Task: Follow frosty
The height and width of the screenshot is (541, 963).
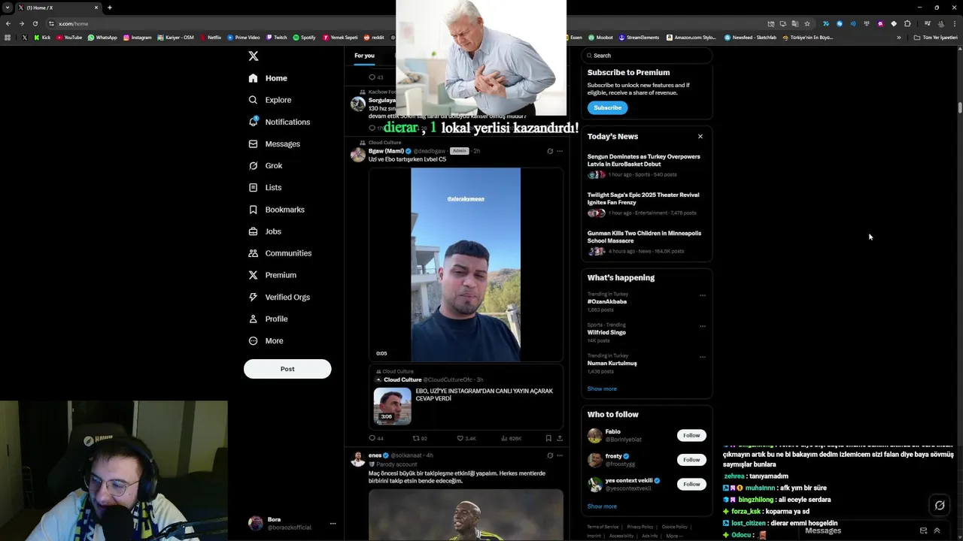Action: click(691, 460)
